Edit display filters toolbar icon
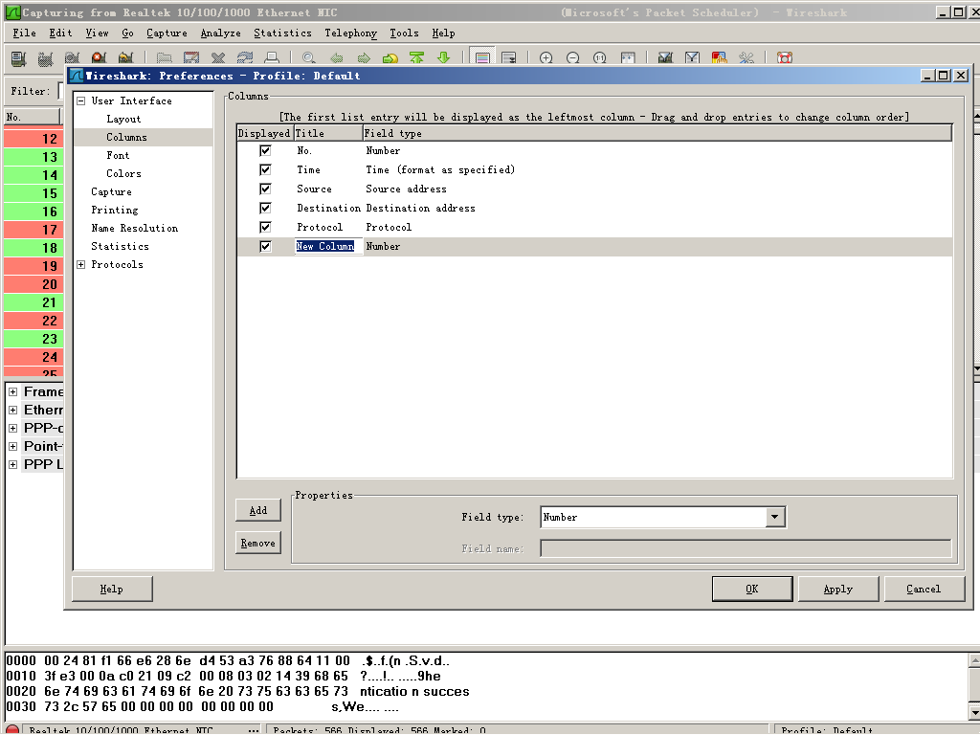 (692, 58)
